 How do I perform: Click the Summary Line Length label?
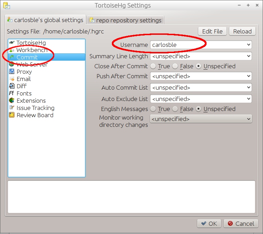click(x=118, y=56)
